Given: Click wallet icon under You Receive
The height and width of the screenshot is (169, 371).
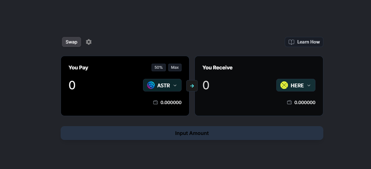Looking at the screenshot, I should (289, 102).
